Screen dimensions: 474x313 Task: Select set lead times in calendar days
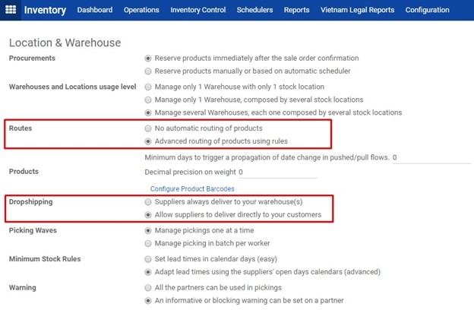pos(148,259)
